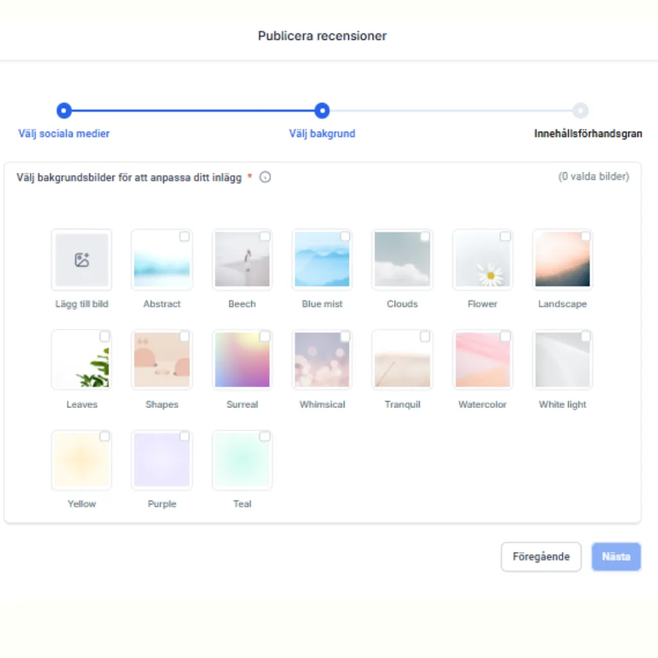Image resolution: width=658 pixels, height=658 pixels.
Task: Tick the Yellow background checkbox
Action: 105,437
